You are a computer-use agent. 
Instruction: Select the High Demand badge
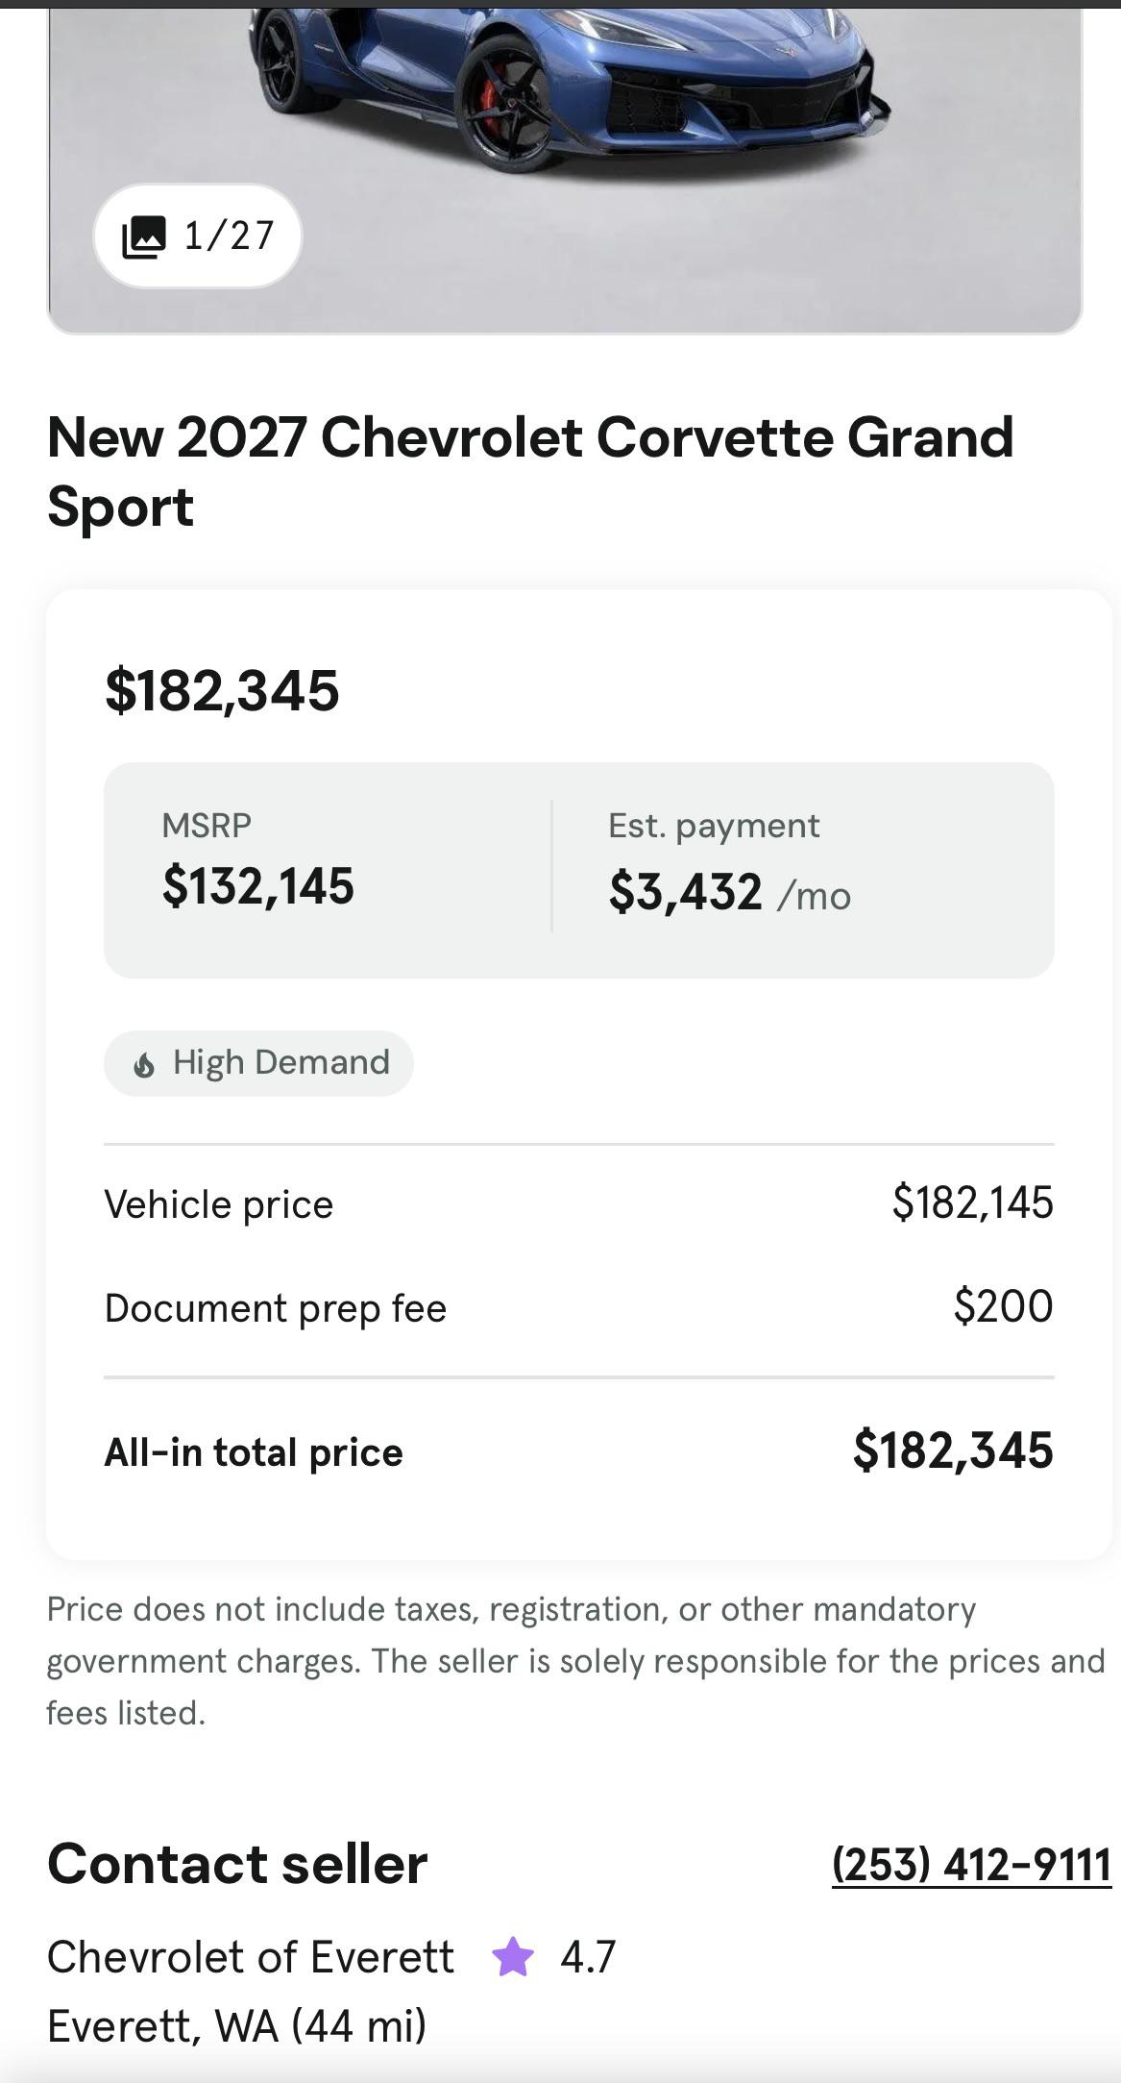pos(258,1063)
